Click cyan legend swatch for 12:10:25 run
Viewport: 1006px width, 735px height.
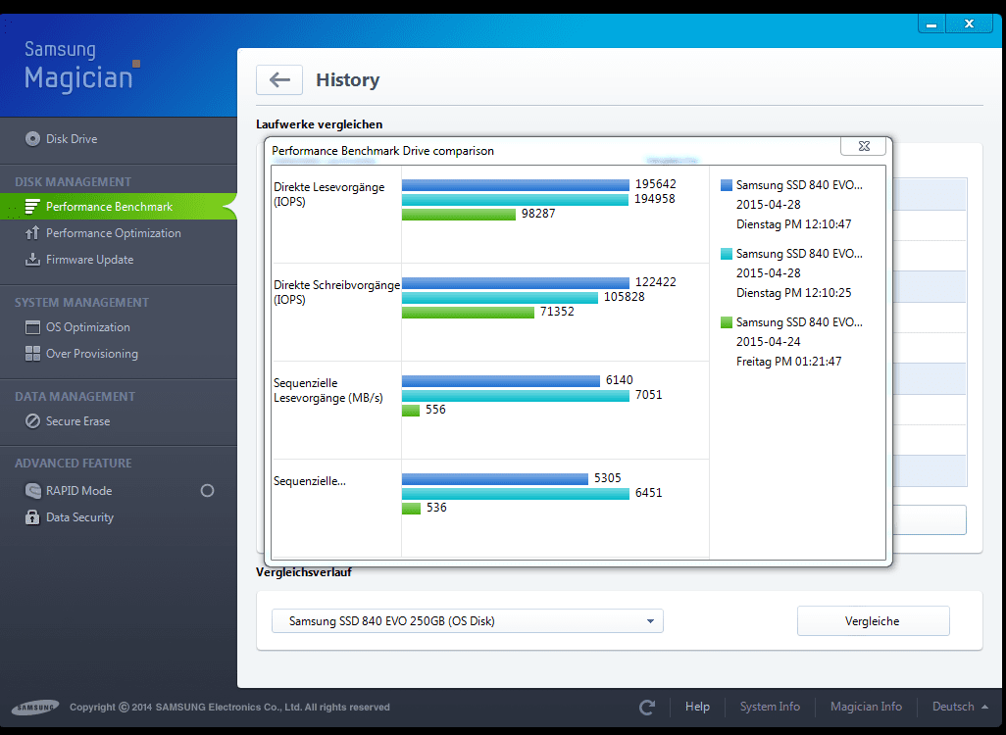[x=727, y=254]
